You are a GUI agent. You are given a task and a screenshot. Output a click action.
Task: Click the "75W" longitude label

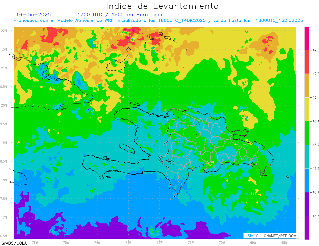[66, 242]
